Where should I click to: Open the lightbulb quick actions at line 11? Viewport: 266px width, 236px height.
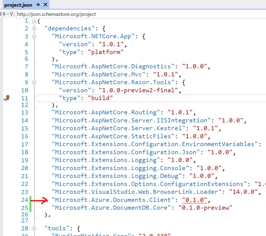7,98
